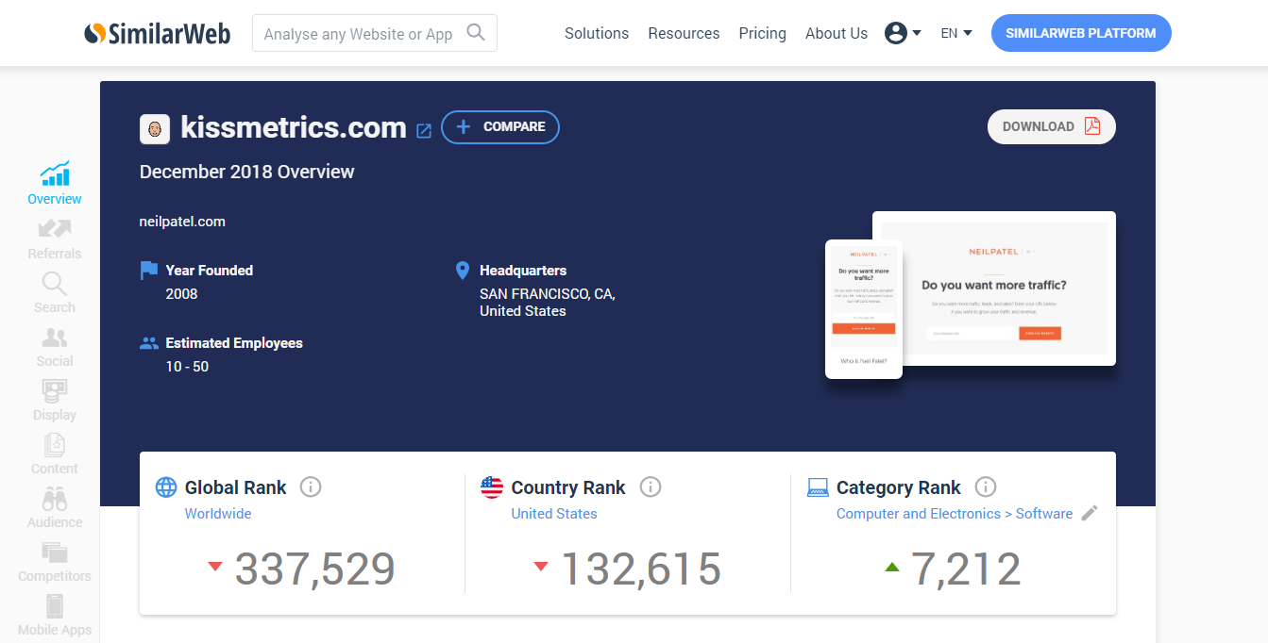
Task: Click the country rank value 132,615
Action: tap(641, 569)
